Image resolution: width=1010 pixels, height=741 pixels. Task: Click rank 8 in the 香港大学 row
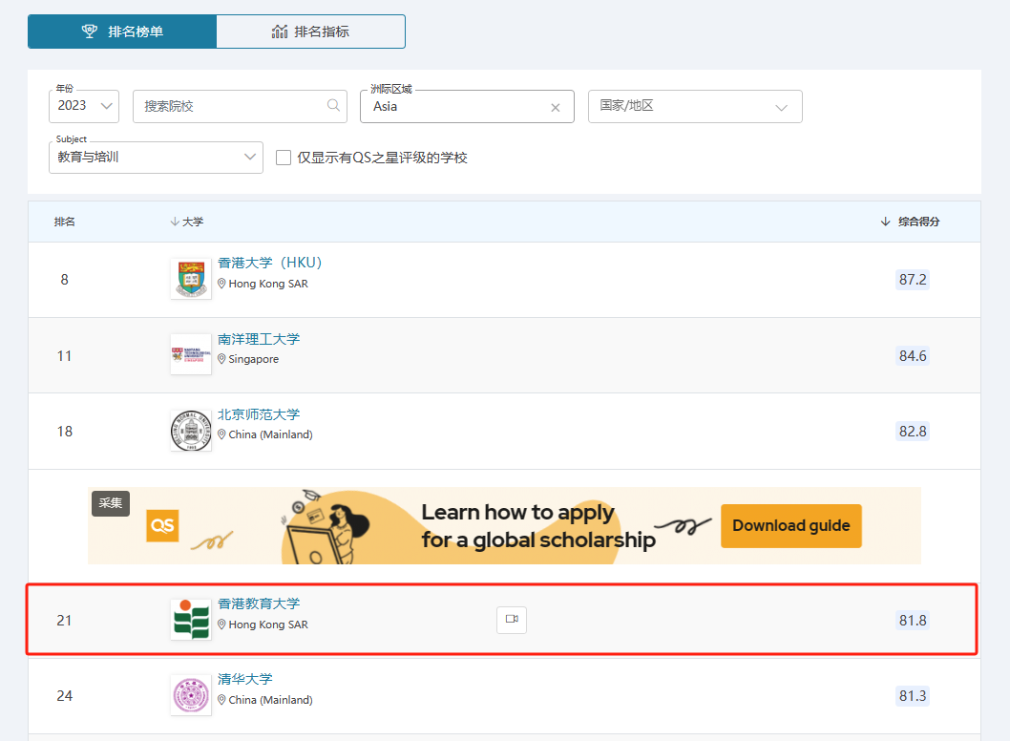64,280
